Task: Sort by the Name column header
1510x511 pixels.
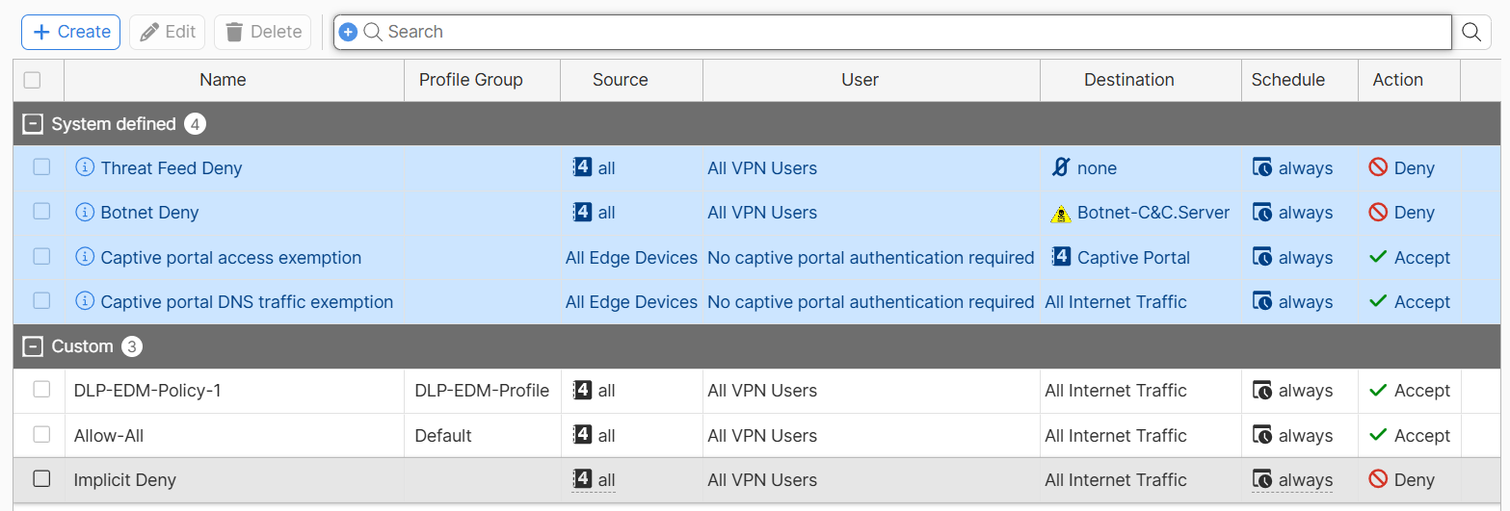Action: pyautogui.click(x=223, y=80)
